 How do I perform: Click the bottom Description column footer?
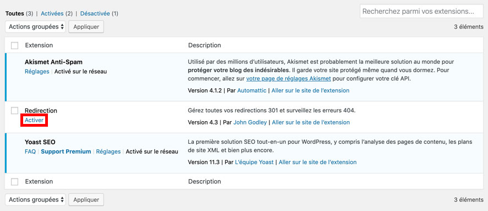point(204,181)
